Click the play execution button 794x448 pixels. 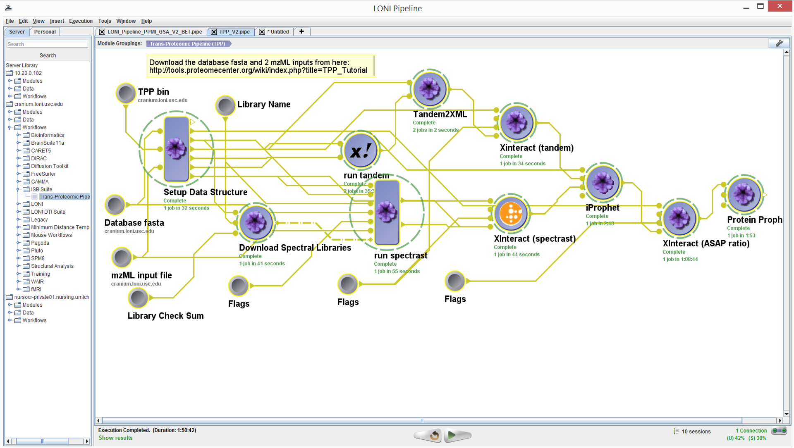457,435
